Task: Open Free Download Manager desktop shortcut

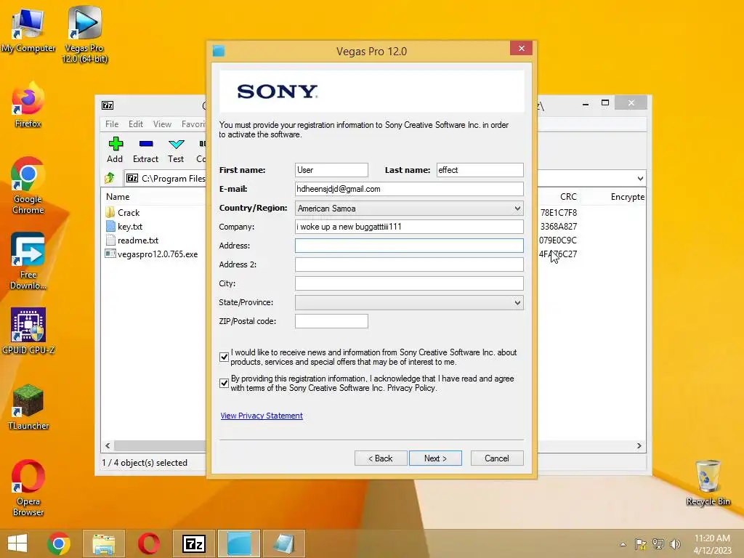Action: click(x=28, y=261)
